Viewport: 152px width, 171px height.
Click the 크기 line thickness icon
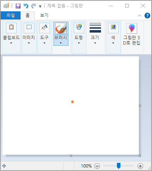[x=95, y=28]
